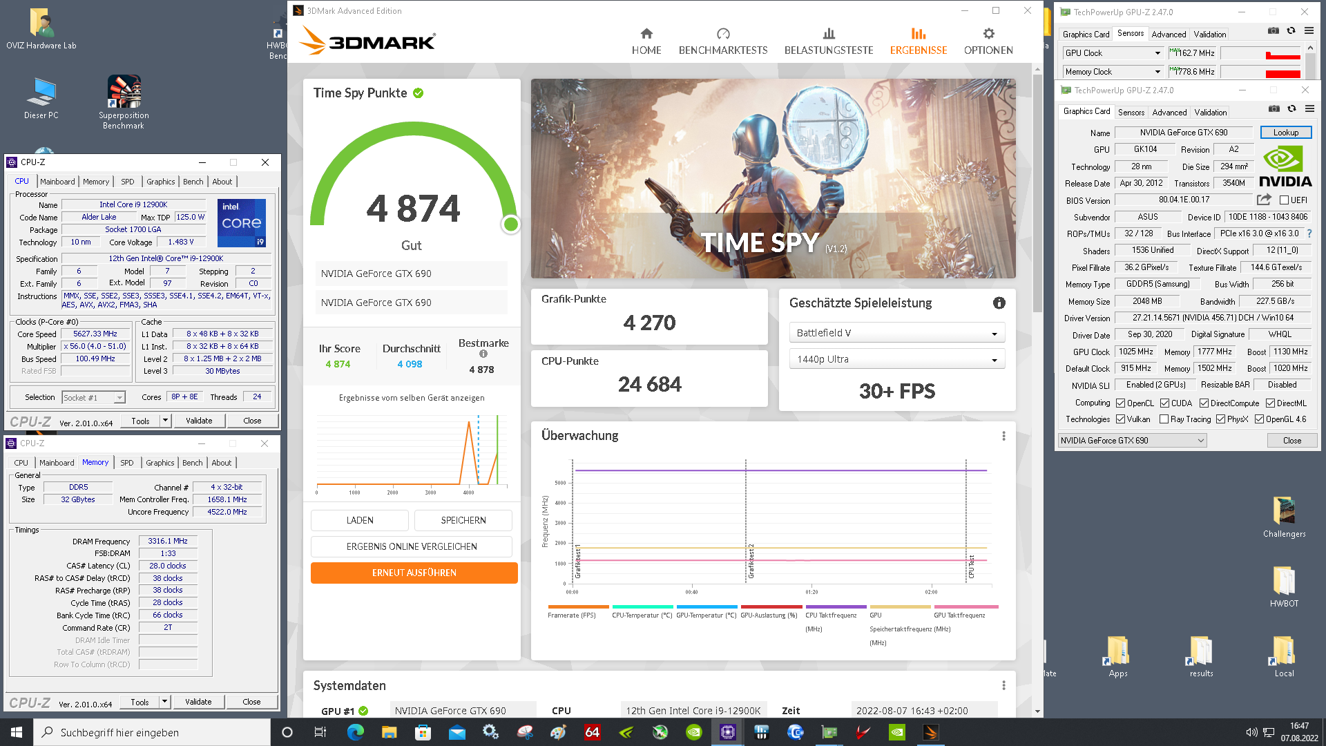Viewport: 1326px width, 746px height.
Task: Open Tools dropdown arrow in lower CPU-Z
Action: (x=164, y=702)
